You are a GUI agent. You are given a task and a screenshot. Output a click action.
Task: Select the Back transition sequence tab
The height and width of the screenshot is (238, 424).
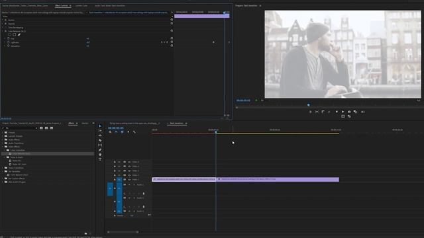pyautogui.click(x=176, y=124)
